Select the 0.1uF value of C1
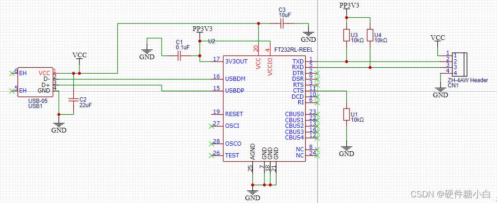This screenshot has width=497, height=203. 183,47
